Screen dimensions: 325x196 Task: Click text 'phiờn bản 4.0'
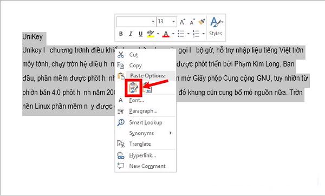click(42, 93)
